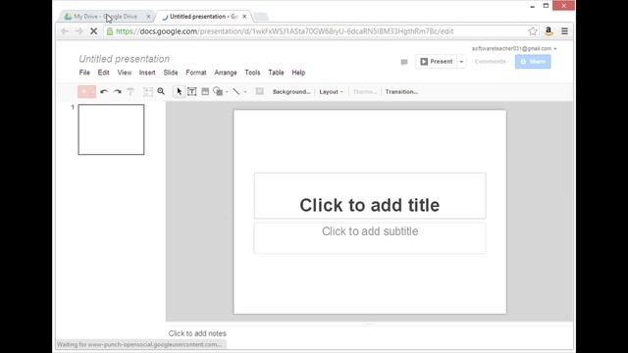Image resolution: width=628 pixels, height=353 pixels.
Task: Click the Theme button
Action: point(364,91)
